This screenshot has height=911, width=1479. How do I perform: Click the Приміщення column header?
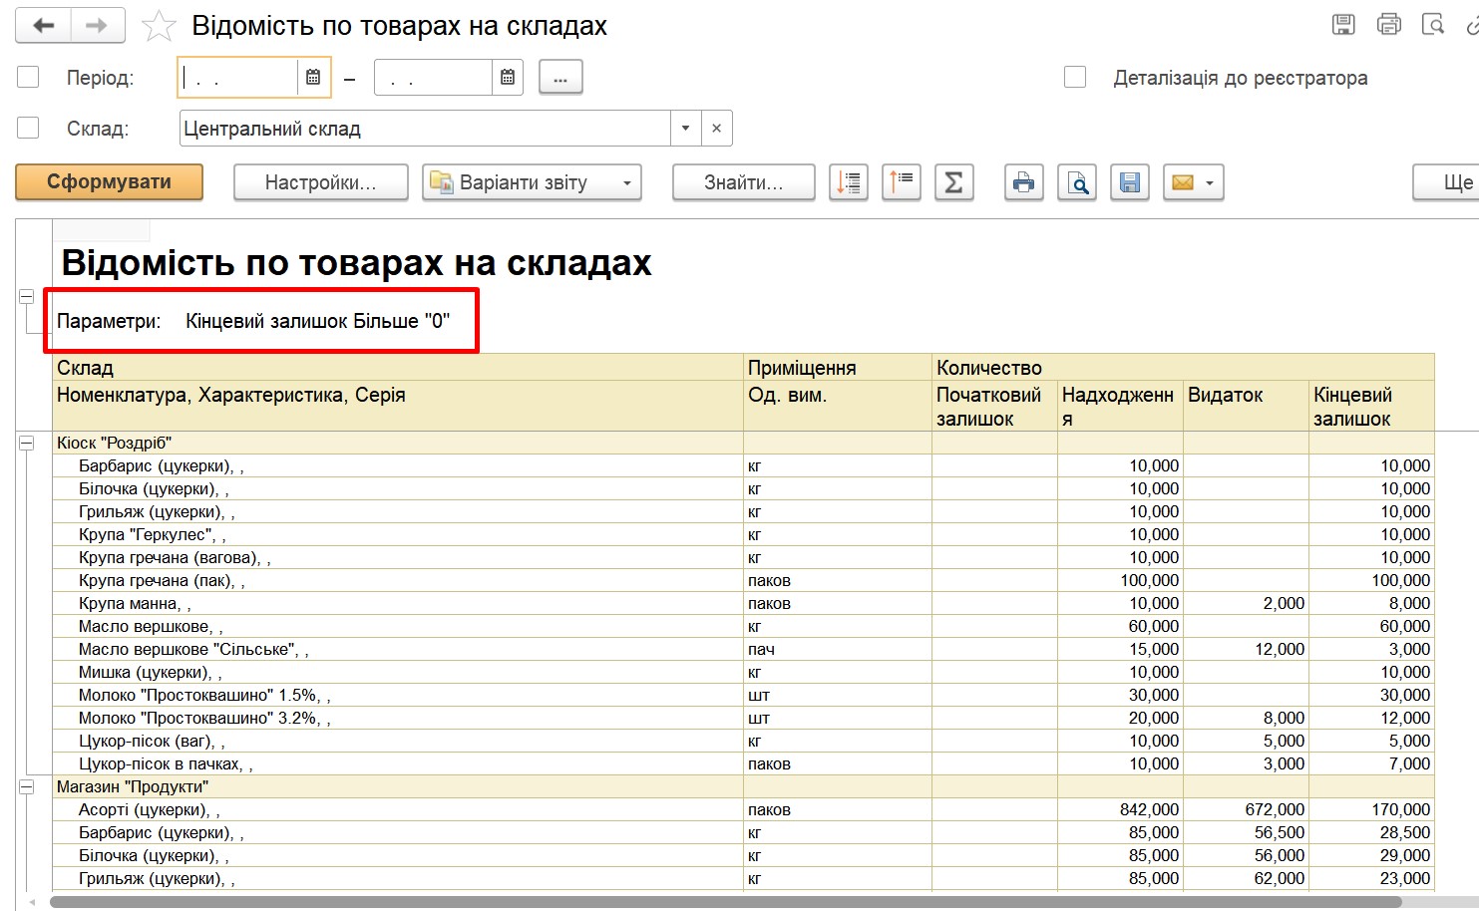[x=838, y=367]
